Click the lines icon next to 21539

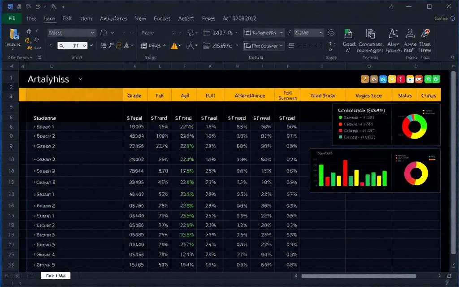click(206, 46)
